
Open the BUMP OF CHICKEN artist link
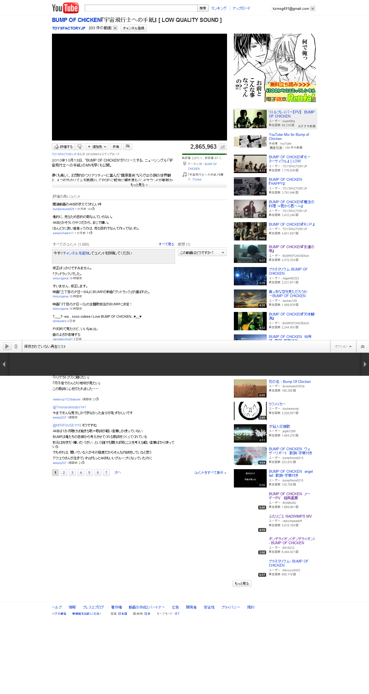click(202, 166)
